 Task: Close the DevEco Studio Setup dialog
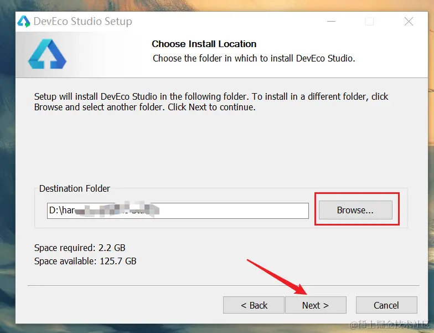[x=409, y=22]
